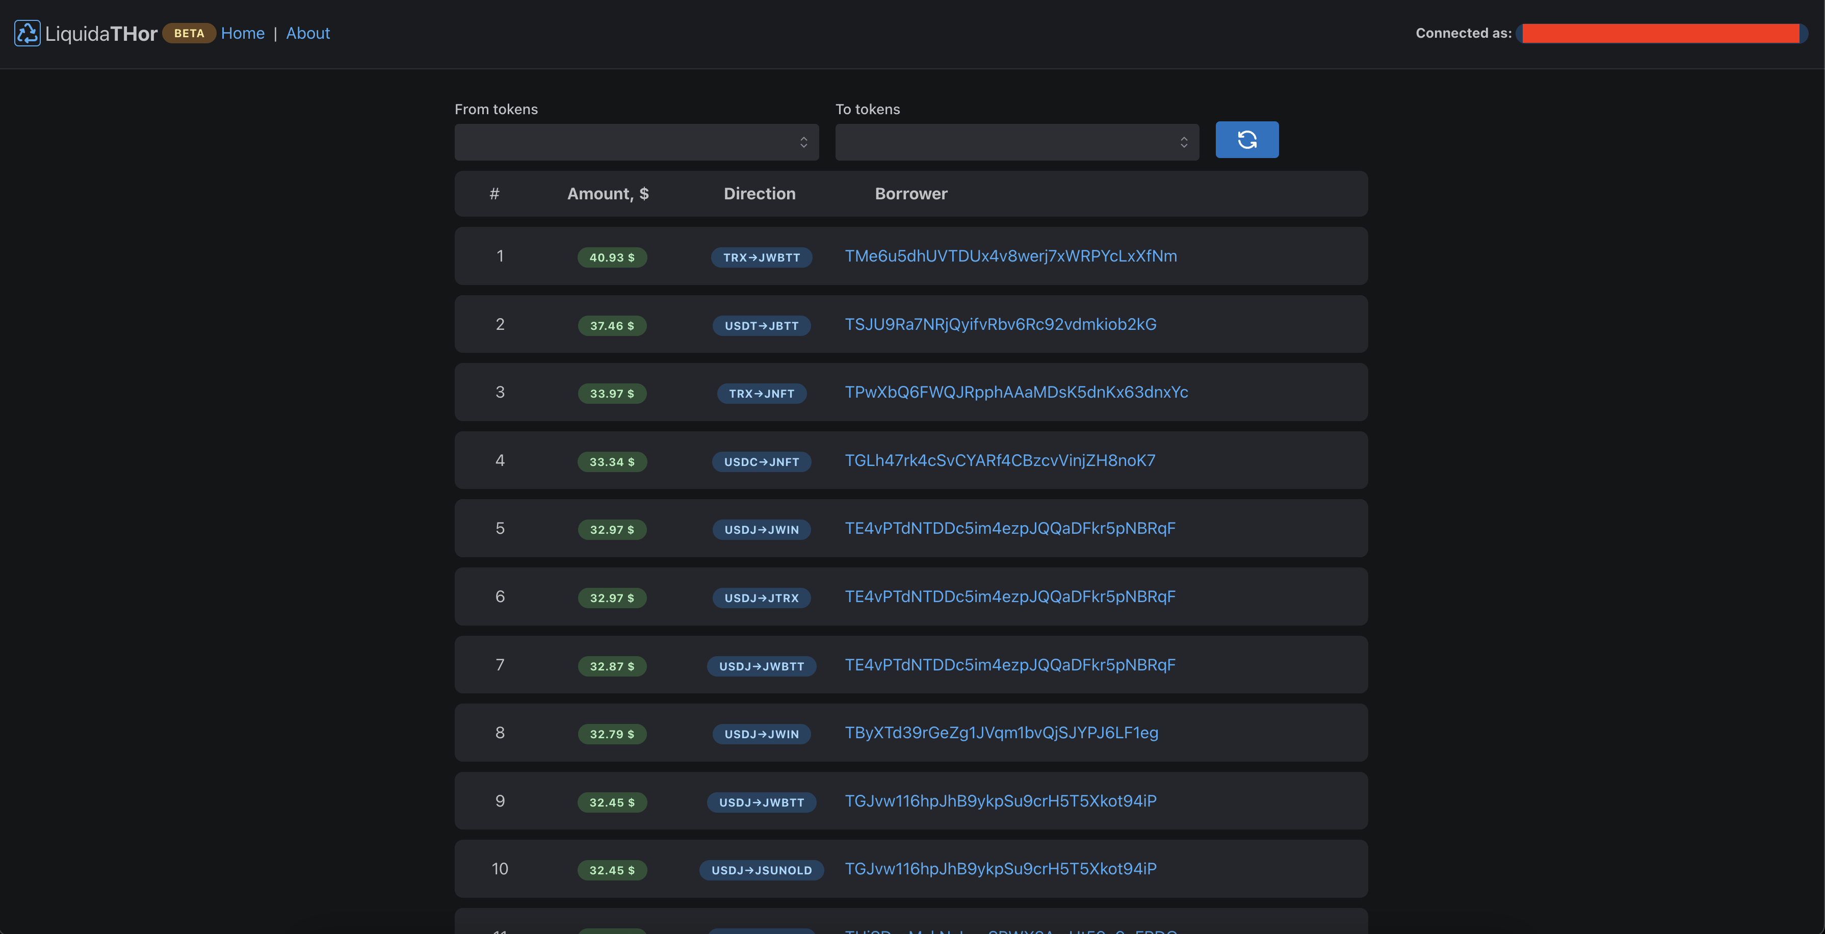The height and width of the screenshot is (934, 1825).
Task: Click the USDT→JBTT direction badge
Action: pyautogui.click(x=761, y=325)
